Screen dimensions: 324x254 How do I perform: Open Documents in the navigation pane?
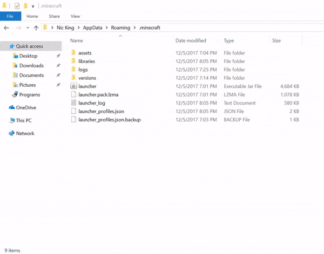pyautogui.click(x=32, y=75)
